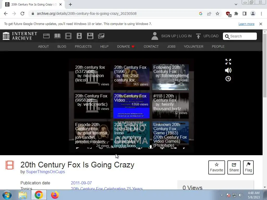Screen dimensions: 267x200
Task: Open the DONATE menu item
Action: (126, 46)
